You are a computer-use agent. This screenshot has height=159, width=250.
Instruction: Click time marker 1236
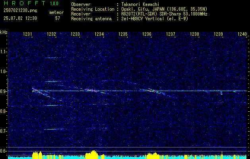(147, 34)
